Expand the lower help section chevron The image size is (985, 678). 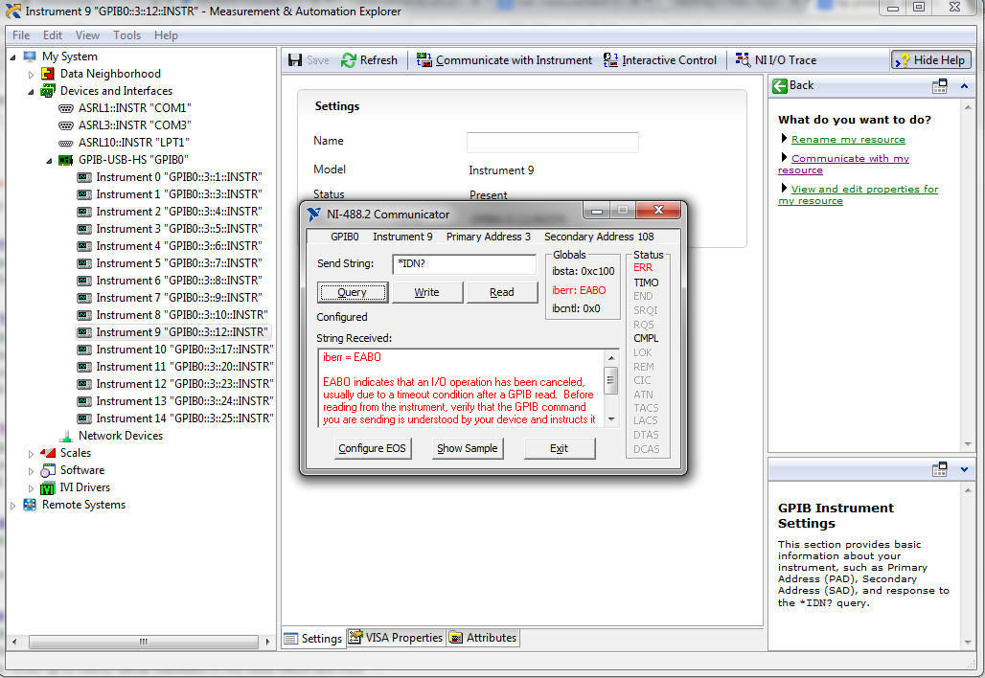[964, 469]
